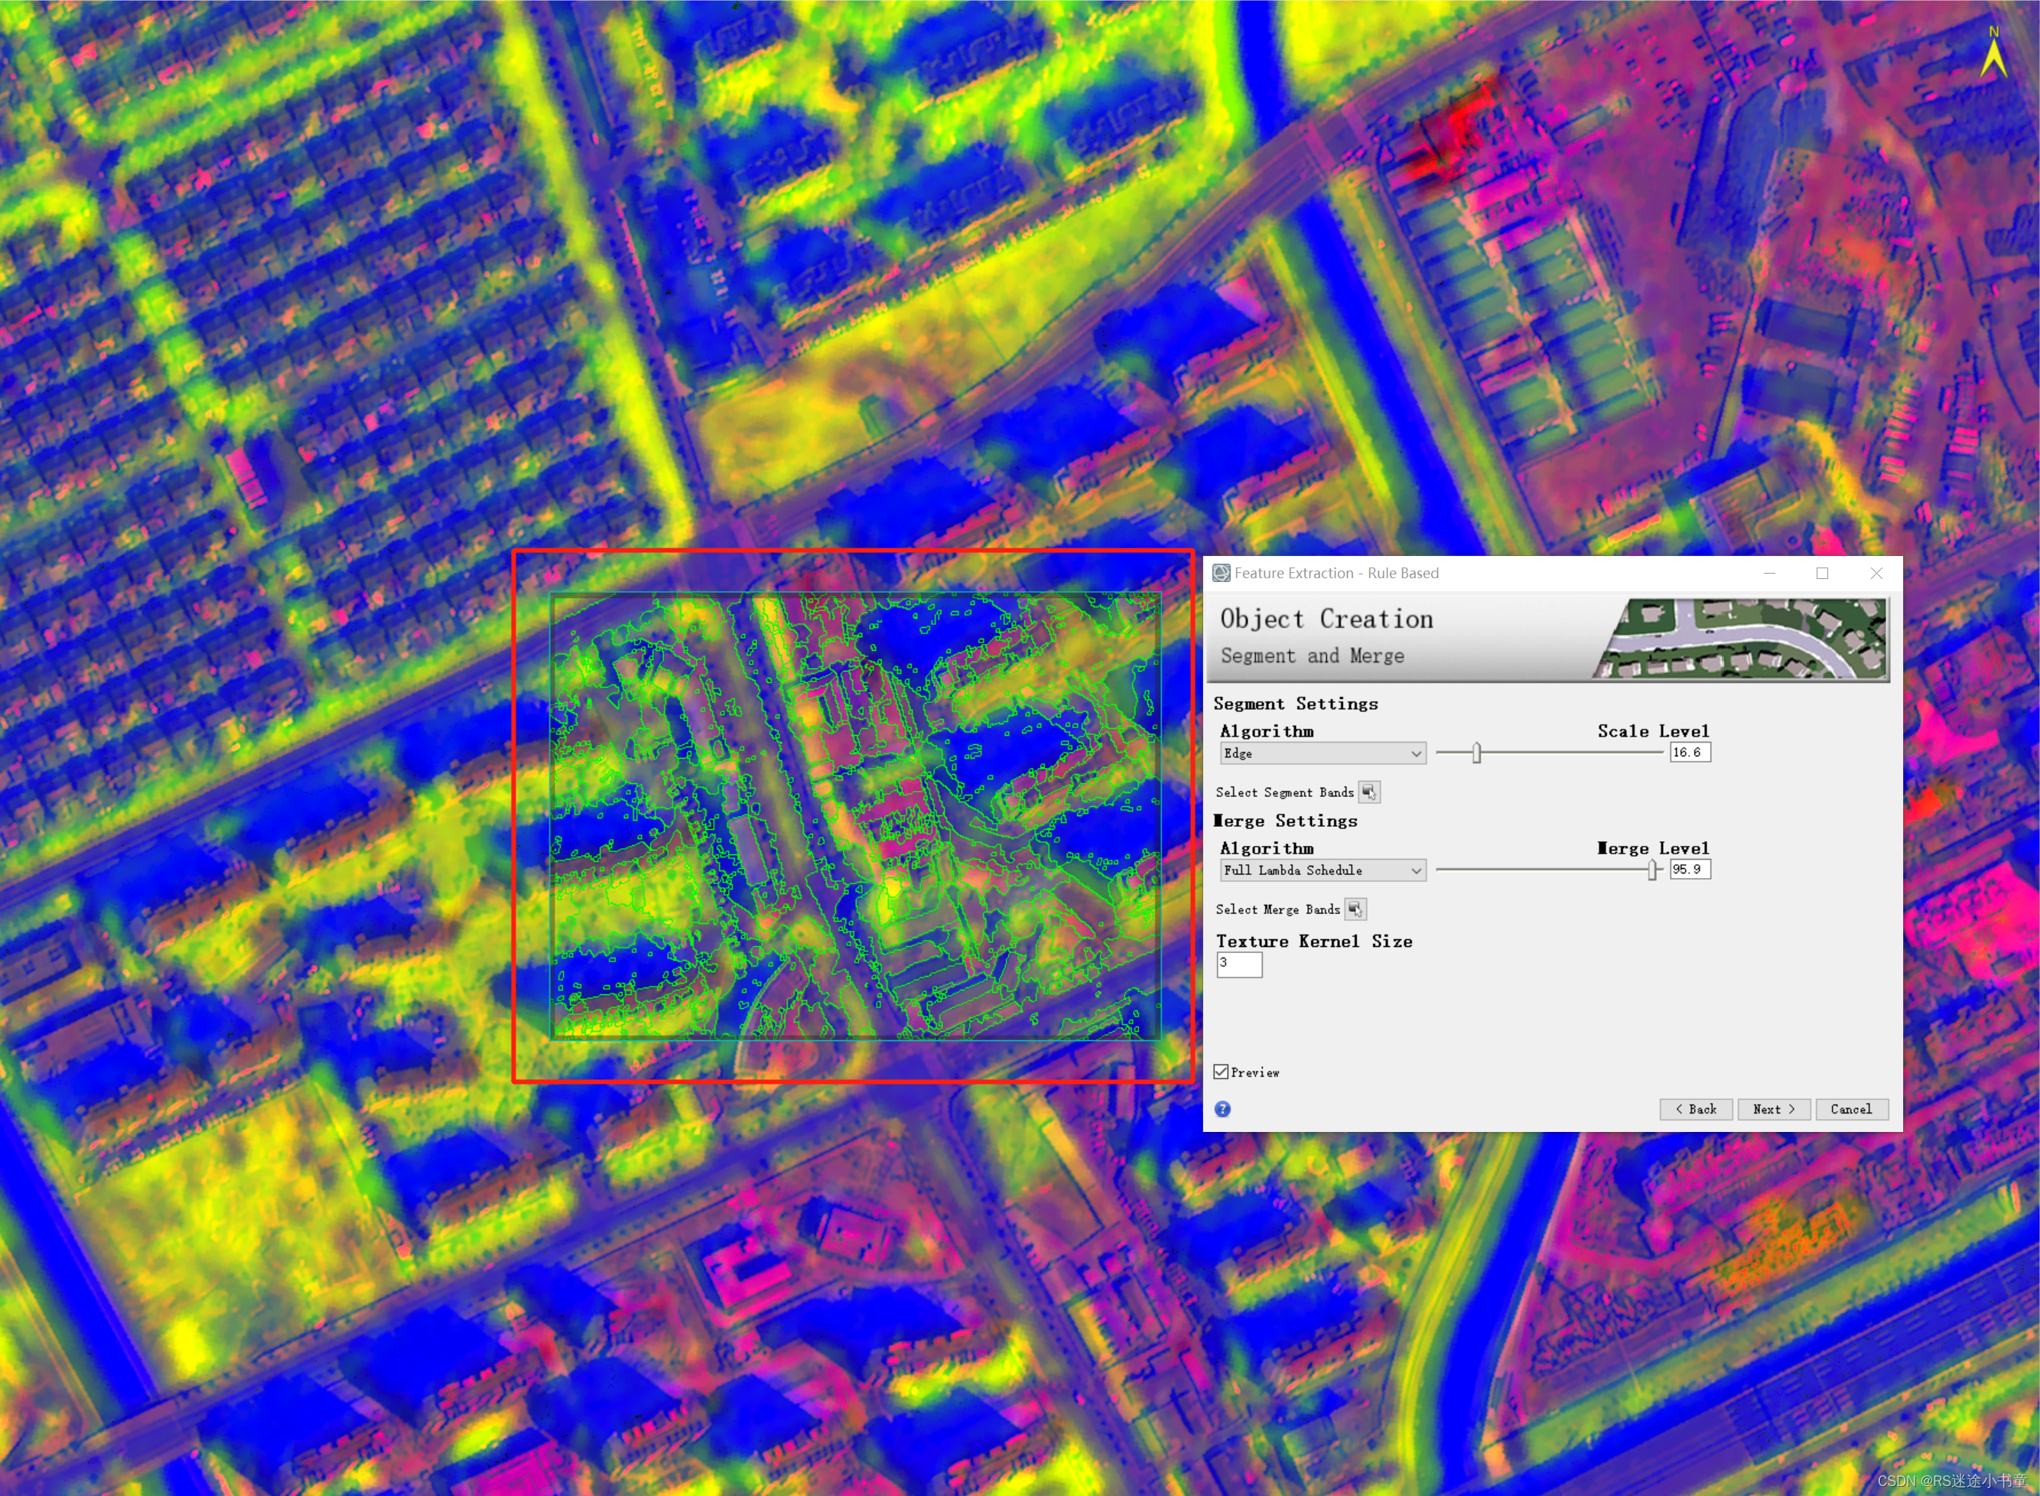Click the Scale Level value field 16.6

(1690, 753)
